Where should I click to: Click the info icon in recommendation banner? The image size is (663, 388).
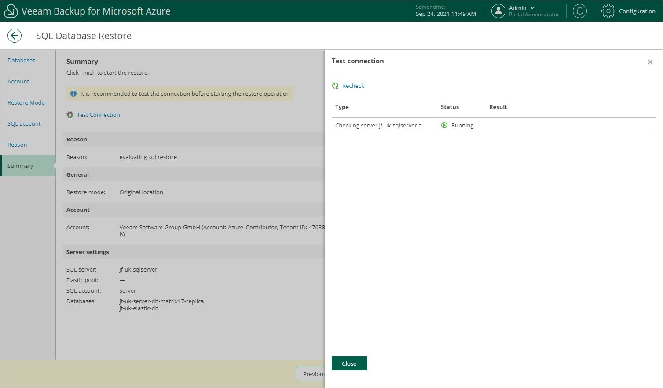[73, 94]
